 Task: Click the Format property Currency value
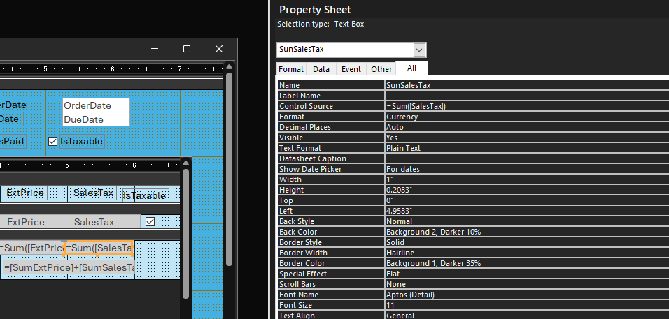525,117
